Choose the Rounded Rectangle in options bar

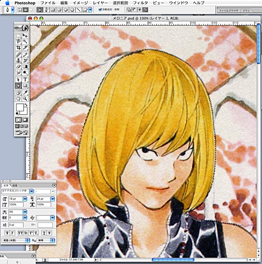59,10
